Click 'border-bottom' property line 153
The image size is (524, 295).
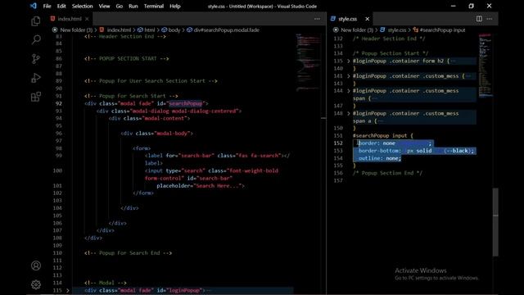(416, 151)
